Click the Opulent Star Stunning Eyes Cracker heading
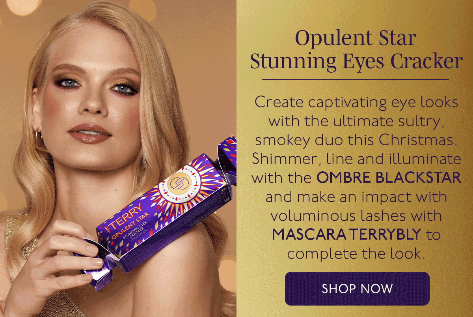Image resolution: width=473 pixels, height=317 pixels. 356,50
